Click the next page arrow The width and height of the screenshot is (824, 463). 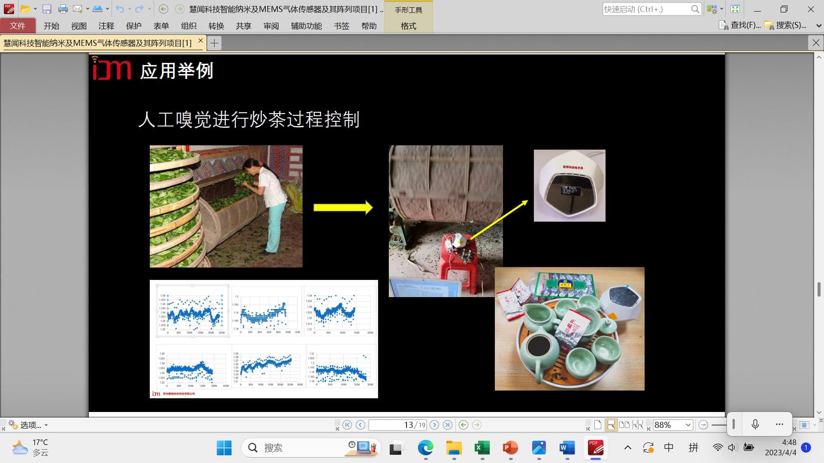(434, 425)
